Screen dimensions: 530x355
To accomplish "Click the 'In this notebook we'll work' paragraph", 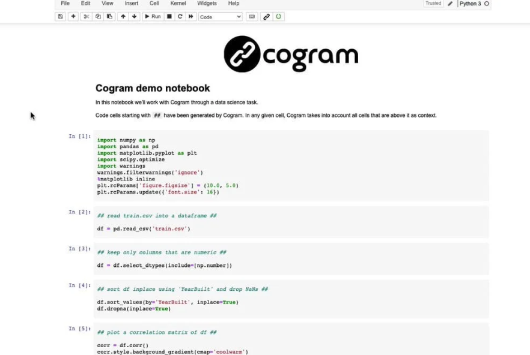I will coord(177,103).
